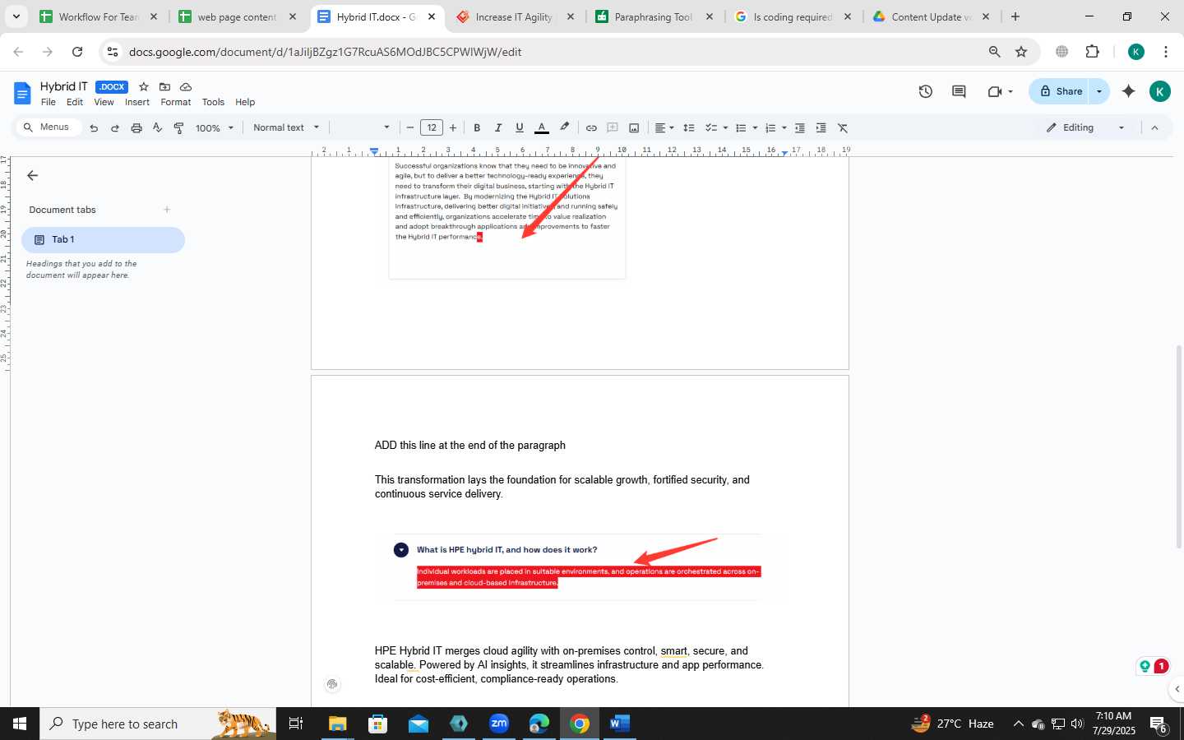
Task: Open the comments panel icon
Action: (959, 91)
